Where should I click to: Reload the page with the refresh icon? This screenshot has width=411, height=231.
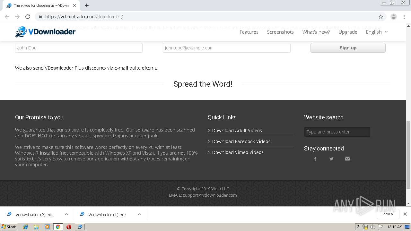point(28,17)
